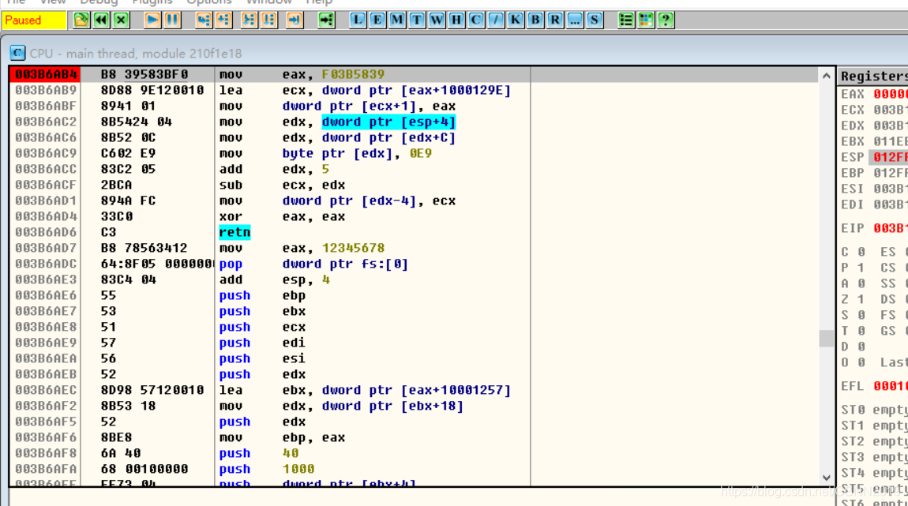Viewport: 908px width, 506px height.
Task: Run the program with the play button
Action: pos(152,21)
